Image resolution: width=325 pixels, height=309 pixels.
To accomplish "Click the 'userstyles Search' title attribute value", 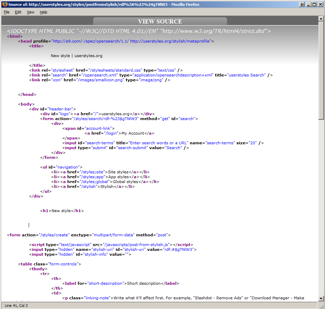I will tap(246, 75).
